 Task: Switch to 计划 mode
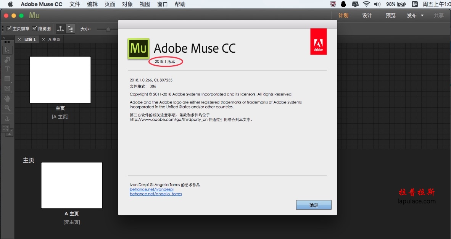343,16
